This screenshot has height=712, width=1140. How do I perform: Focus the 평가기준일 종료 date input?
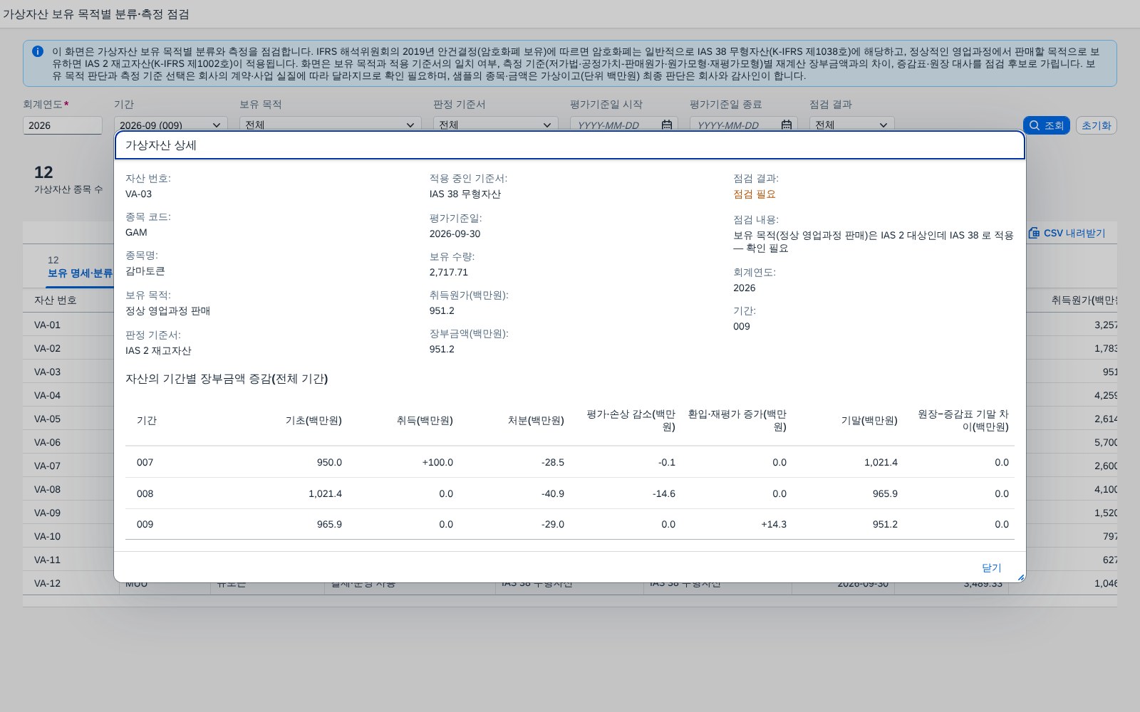(x=734, y=125)
